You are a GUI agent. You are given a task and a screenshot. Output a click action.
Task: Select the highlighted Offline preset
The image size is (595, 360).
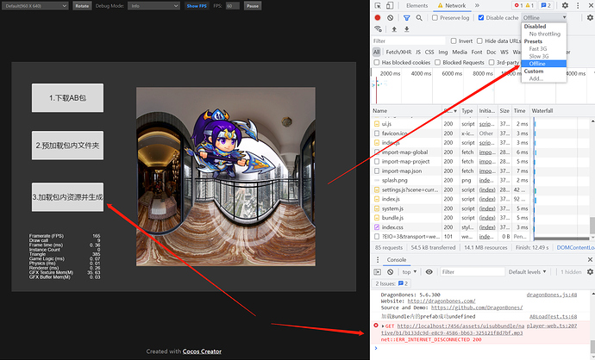pos(544,64)
